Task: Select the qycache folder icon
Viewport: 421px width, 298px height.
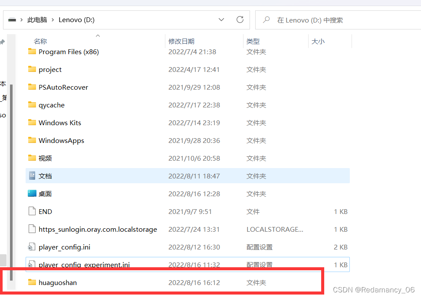Action: (32, 104)
